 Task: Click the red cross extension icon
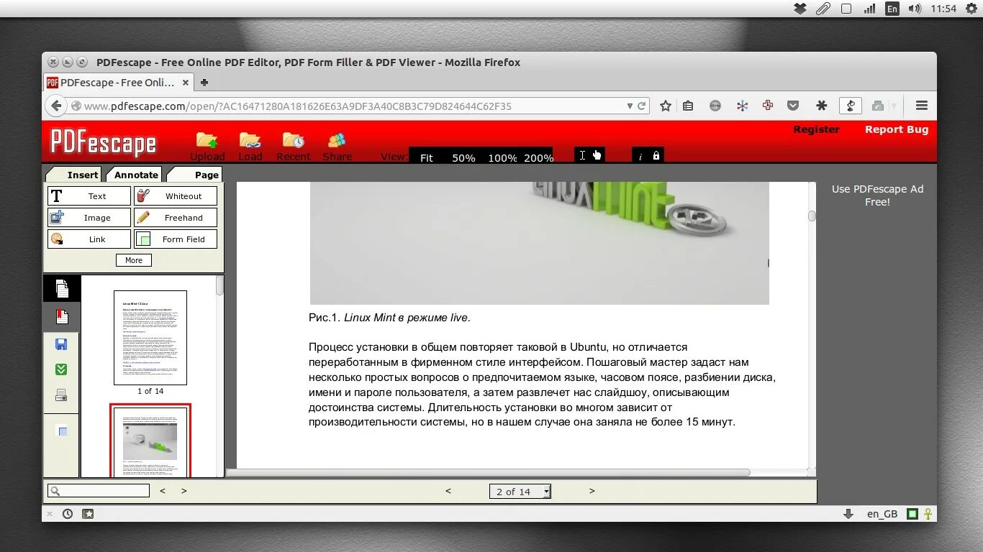[768, 105]
